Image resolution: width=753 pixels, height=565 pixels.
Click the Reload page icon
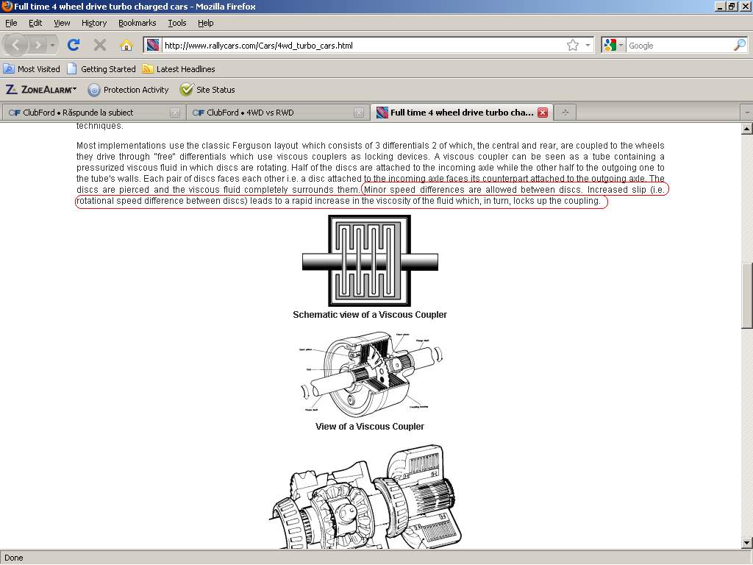pyautogui.click(x=74, y=45)
